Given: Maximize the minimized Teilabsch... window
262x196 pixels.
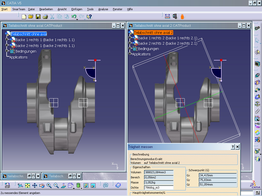Looking at the screenshot, I should [74, 176].
